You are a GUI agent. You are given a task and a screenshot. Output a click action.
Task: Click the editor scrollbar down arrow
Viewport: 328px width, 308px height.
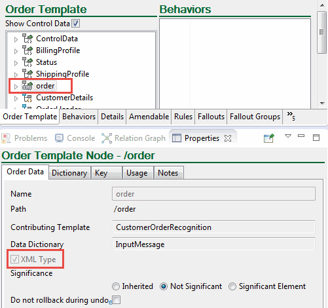[322, 104]
